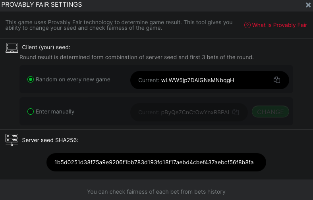Click the bets history fairness notice
313x200 pixels.
coord(156,192)
